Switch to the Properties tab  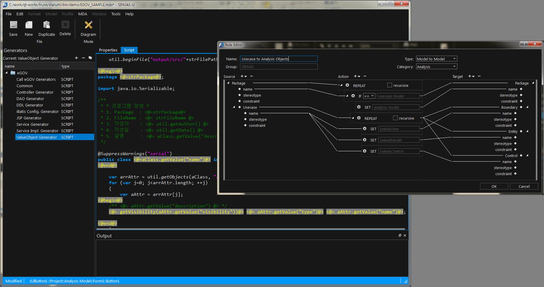click(108, 50)
